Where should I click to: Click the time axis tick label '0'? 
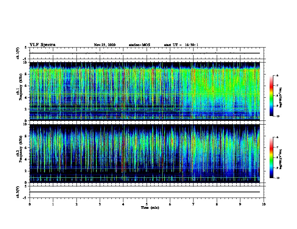(x=30, y=204)
